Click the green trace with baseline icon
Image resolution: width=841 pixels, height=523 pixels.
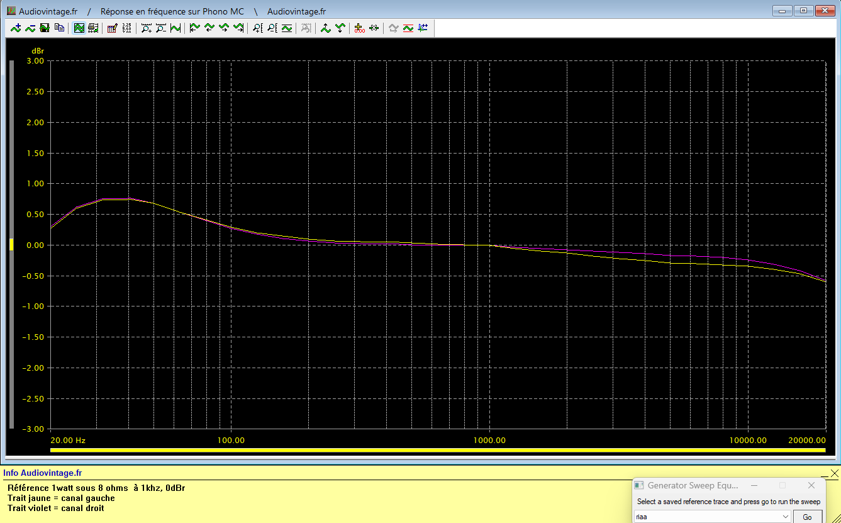287,28
